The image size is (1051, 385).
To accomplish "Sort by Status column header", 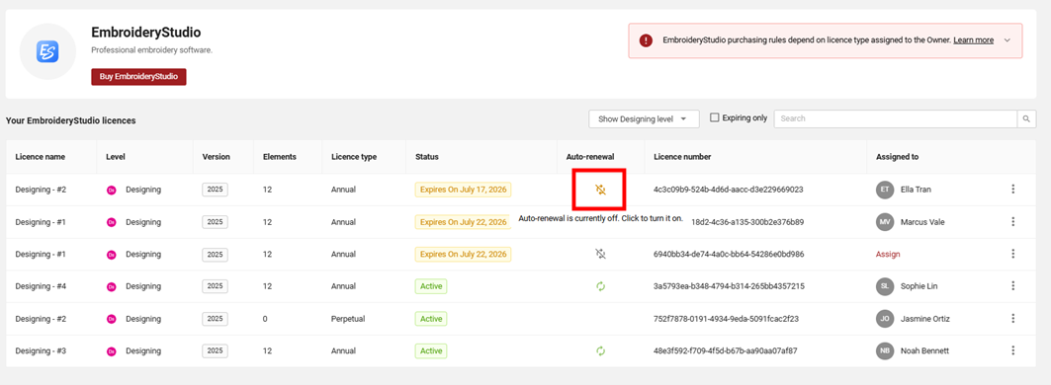I will click(427, 157).
